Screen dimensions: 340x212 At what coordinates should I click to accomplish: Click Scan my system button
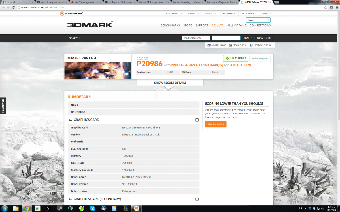click(x=216, y=124)
